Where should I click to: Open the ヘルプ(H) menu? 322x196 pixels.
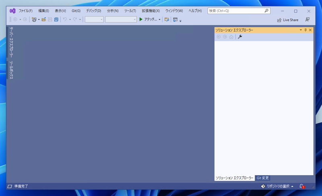(x=195, y=11)
